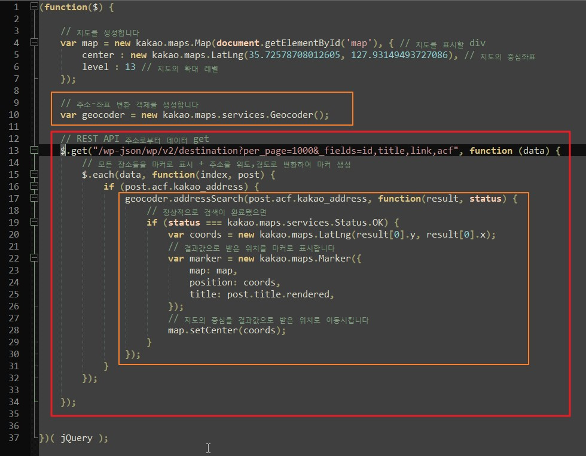Collapse the fold marker on line 4
The width and height of the screenshot is (586, 456).
click(34, 42)
